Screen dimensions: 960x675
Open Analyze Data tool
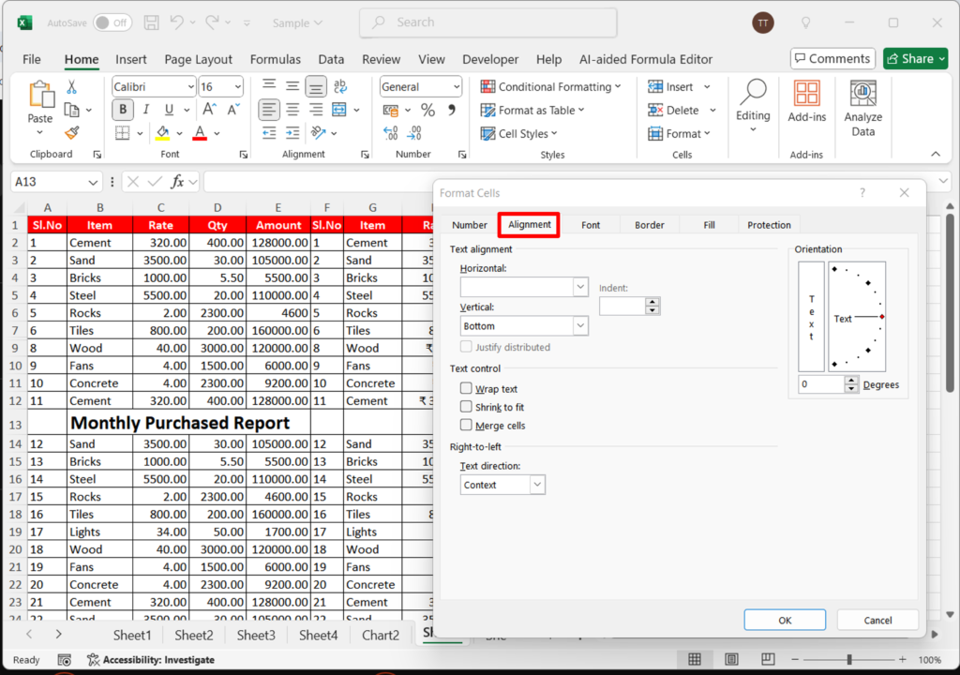(862, 109)
